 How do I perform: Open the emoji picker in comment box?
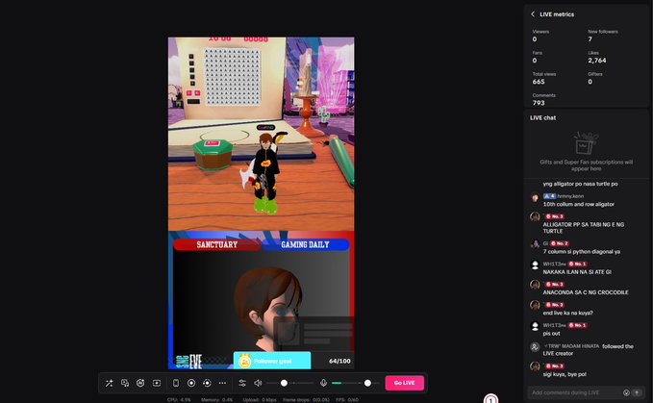626,392
